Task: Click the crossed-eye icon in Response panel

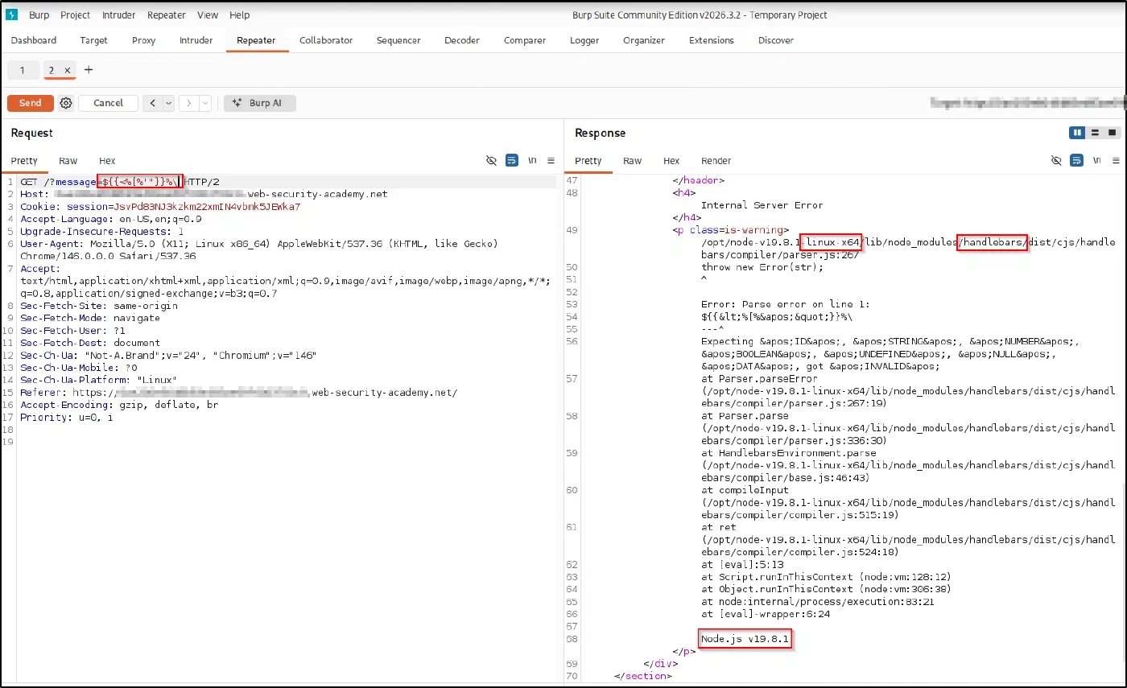Action: click(1055, 161)
